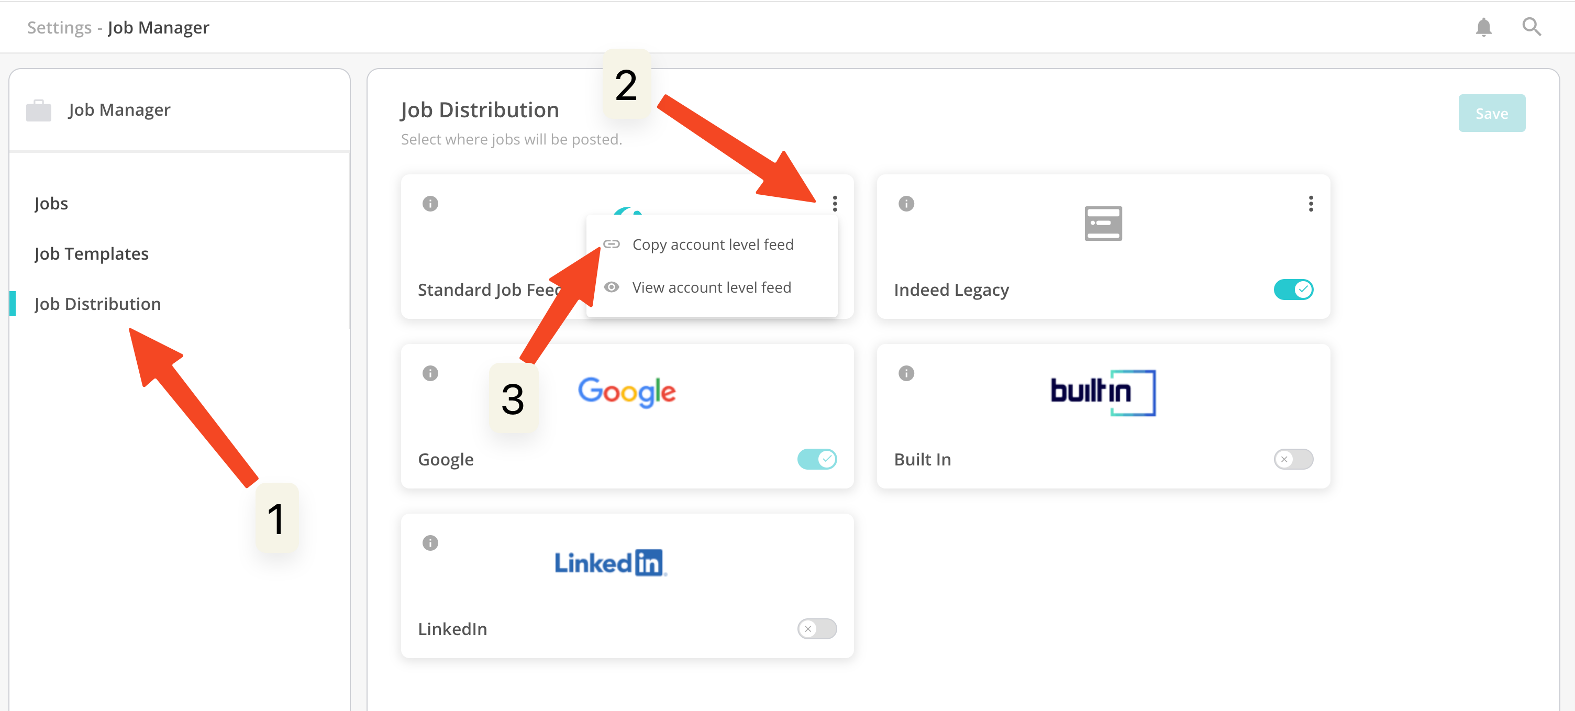The image size is (1575, 711).
Task: Choose View account level feed
Action: pos(711,287)
